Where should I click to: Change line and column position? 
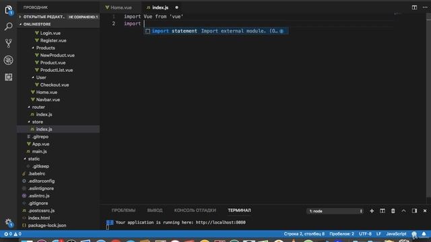[x=304, y=234]
